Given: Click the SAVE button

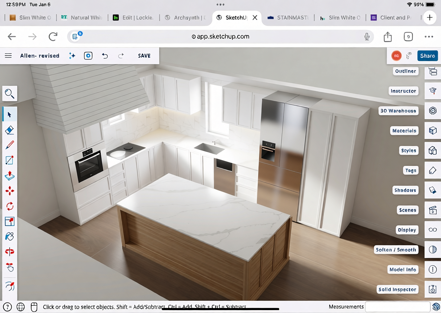Looking at the screenshot, I should (x=144, y=56).
